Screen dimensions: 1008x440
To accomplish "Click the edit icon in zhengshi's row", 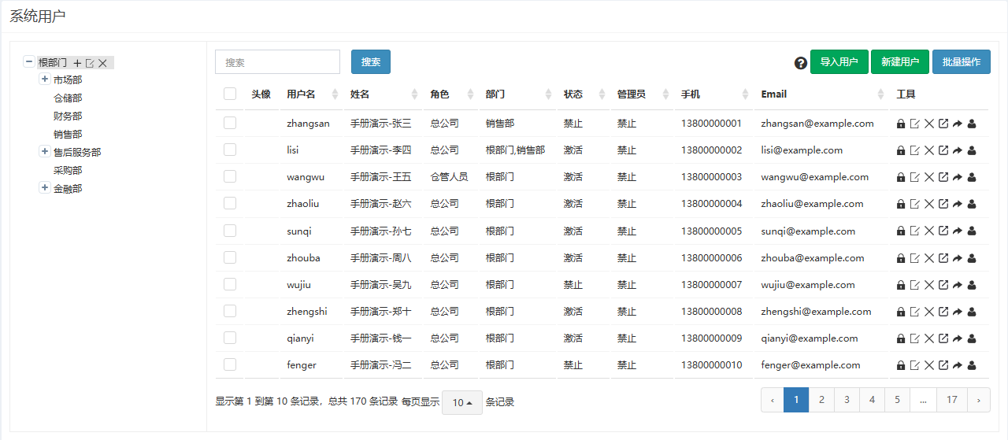I will click(914, 312).
